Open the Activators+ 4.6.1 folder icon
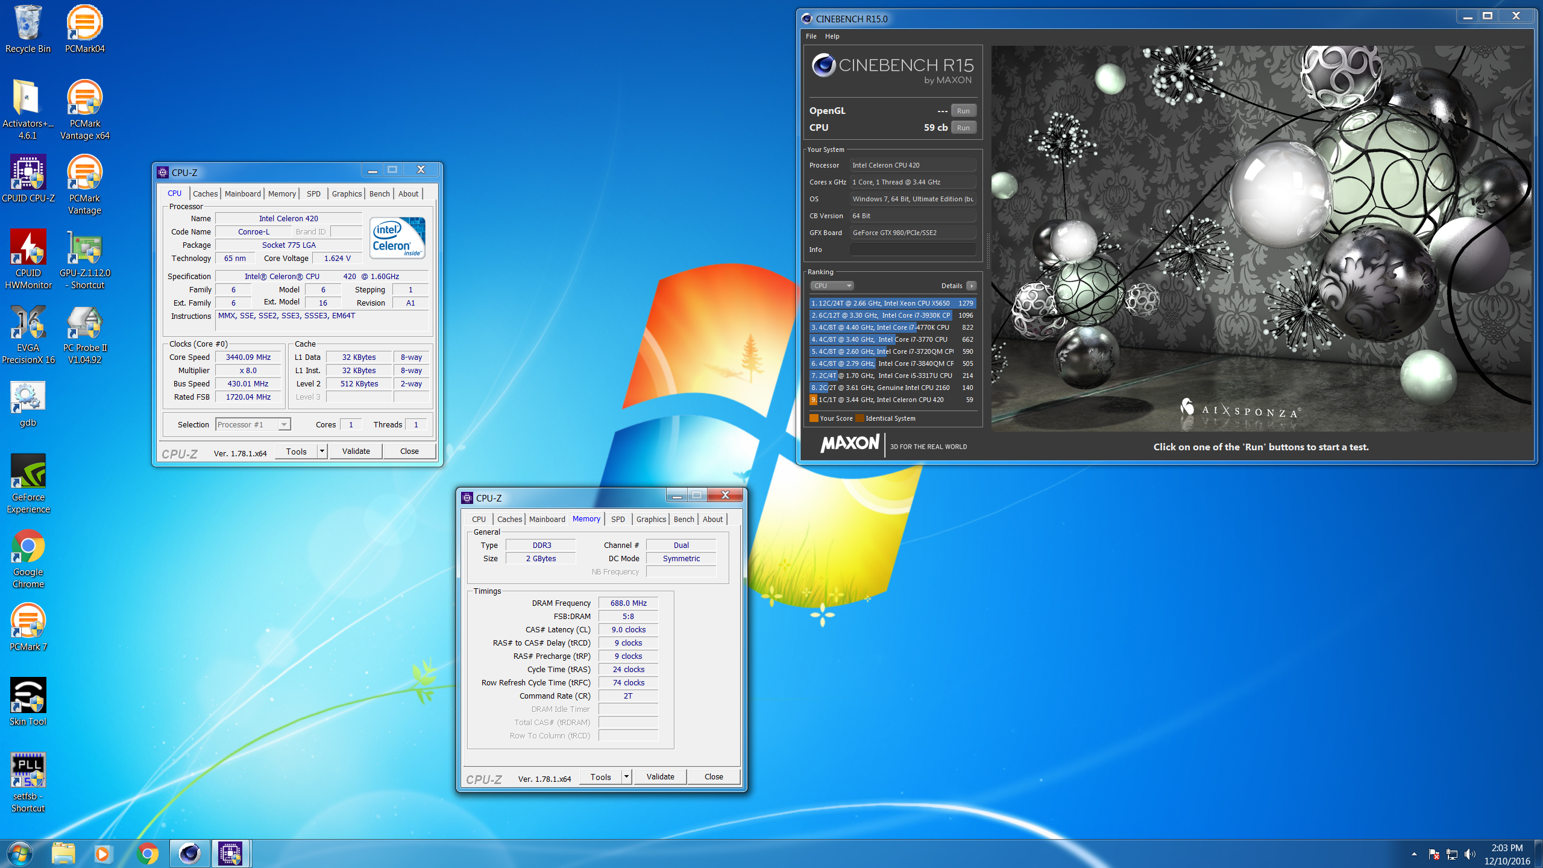Screen dimensions: 1543x868 pos(28,110)
